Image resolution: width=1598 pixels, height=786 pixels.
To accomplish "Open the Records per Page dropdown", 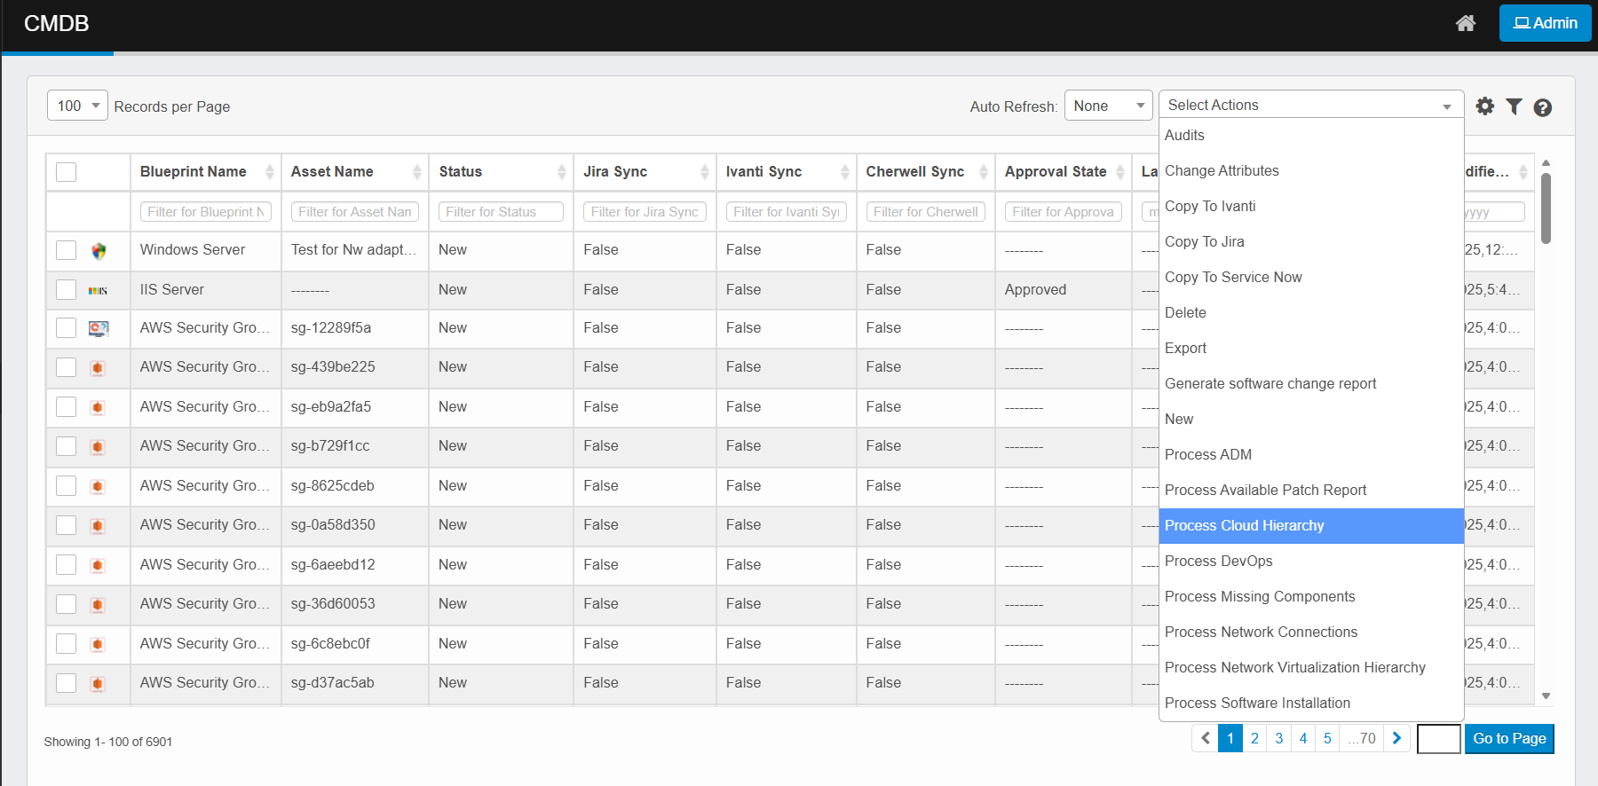I will click(77, 106).
